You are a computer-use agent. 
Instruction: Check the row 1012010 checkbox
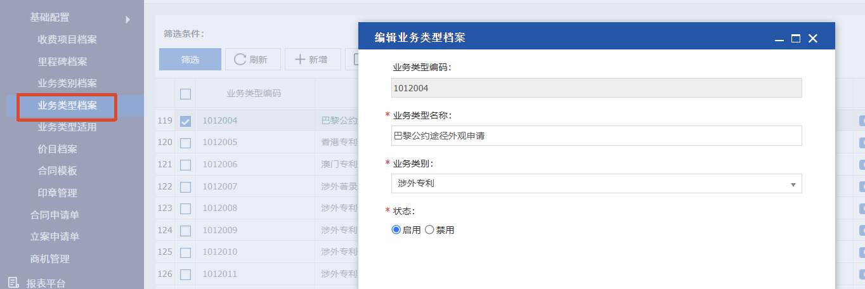pyautogui.click(x=185, y=252)
